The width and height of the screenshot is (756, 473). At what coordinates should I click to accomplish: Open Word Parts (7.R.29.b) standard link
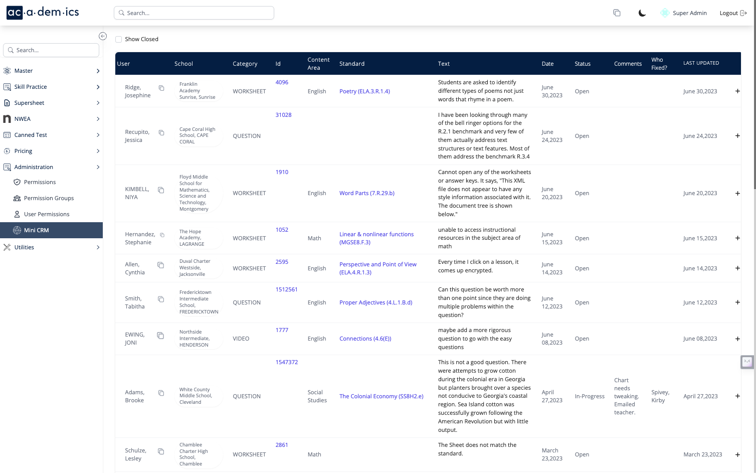point(367,193)
